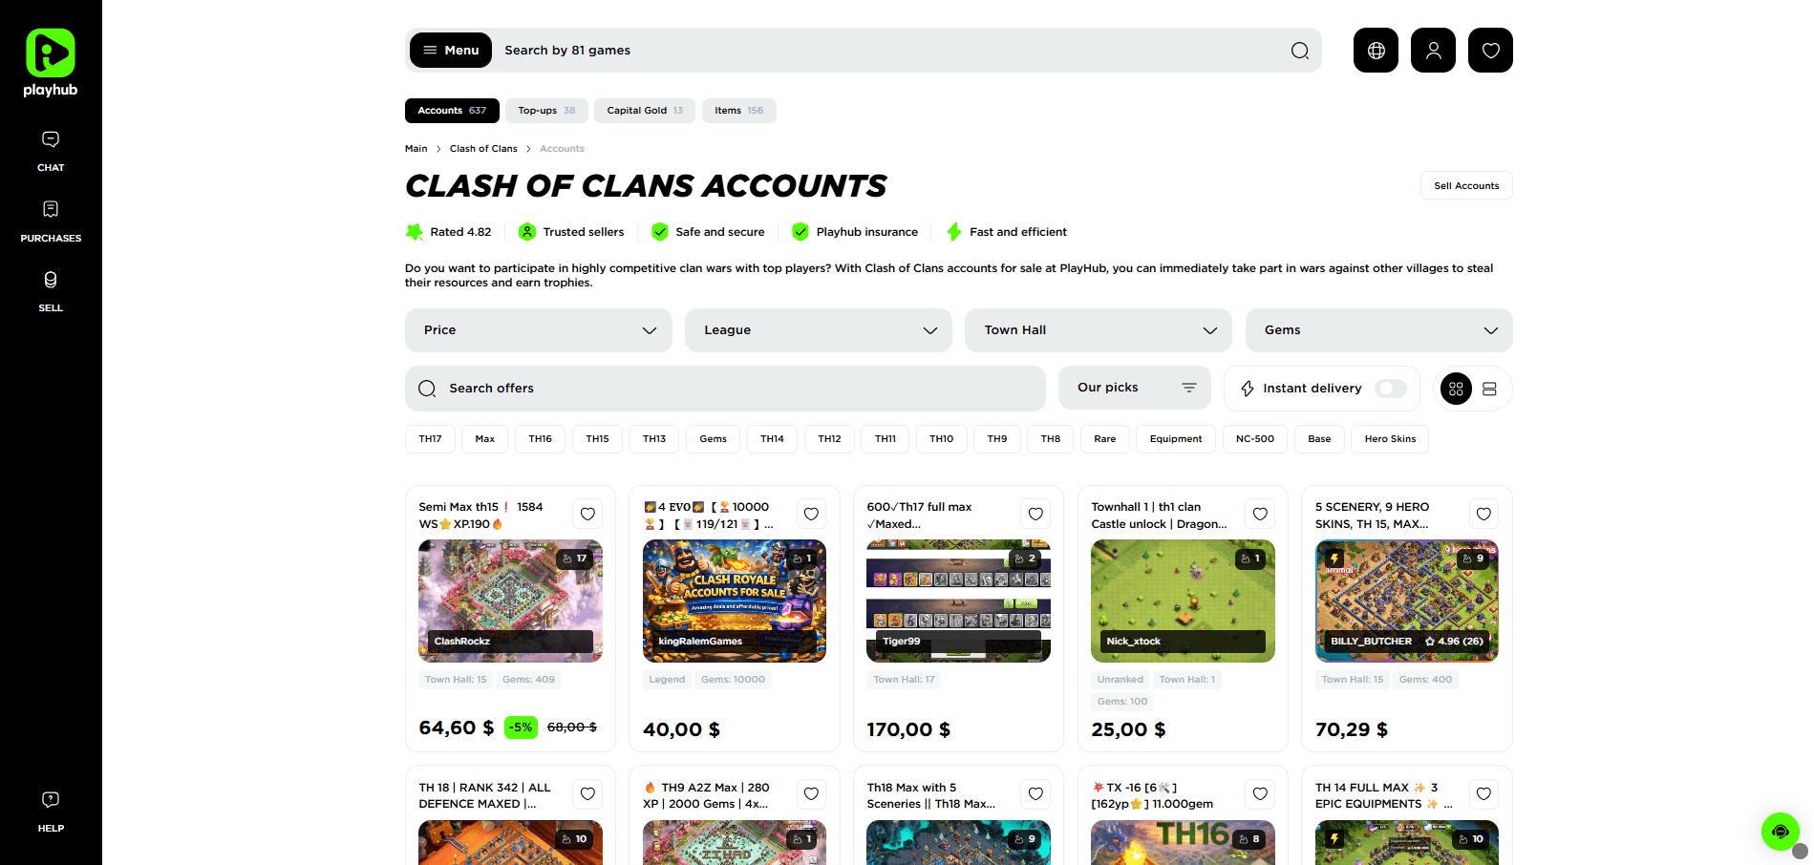Image resolution: width=1814 pixels, height=865 pixels.
Task: Open the Chat icon in sidebar
Action: click(x=51, y=139)
